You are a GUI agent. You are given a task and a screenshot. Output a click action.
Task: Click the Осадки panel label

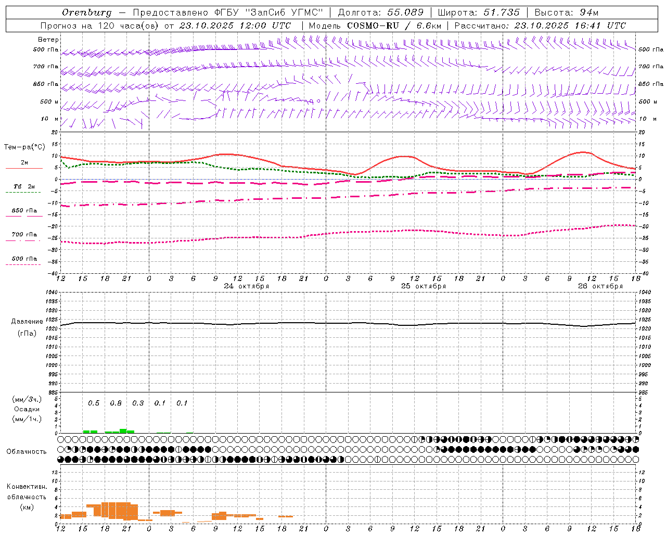(27, 409)
